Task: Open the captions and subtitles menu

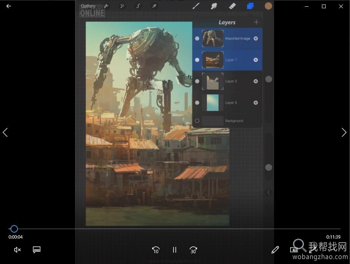Action: 37,250
